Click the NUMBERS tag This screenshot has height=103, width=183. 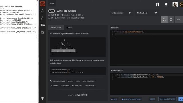pyautogui.click(x=54, y=86)
